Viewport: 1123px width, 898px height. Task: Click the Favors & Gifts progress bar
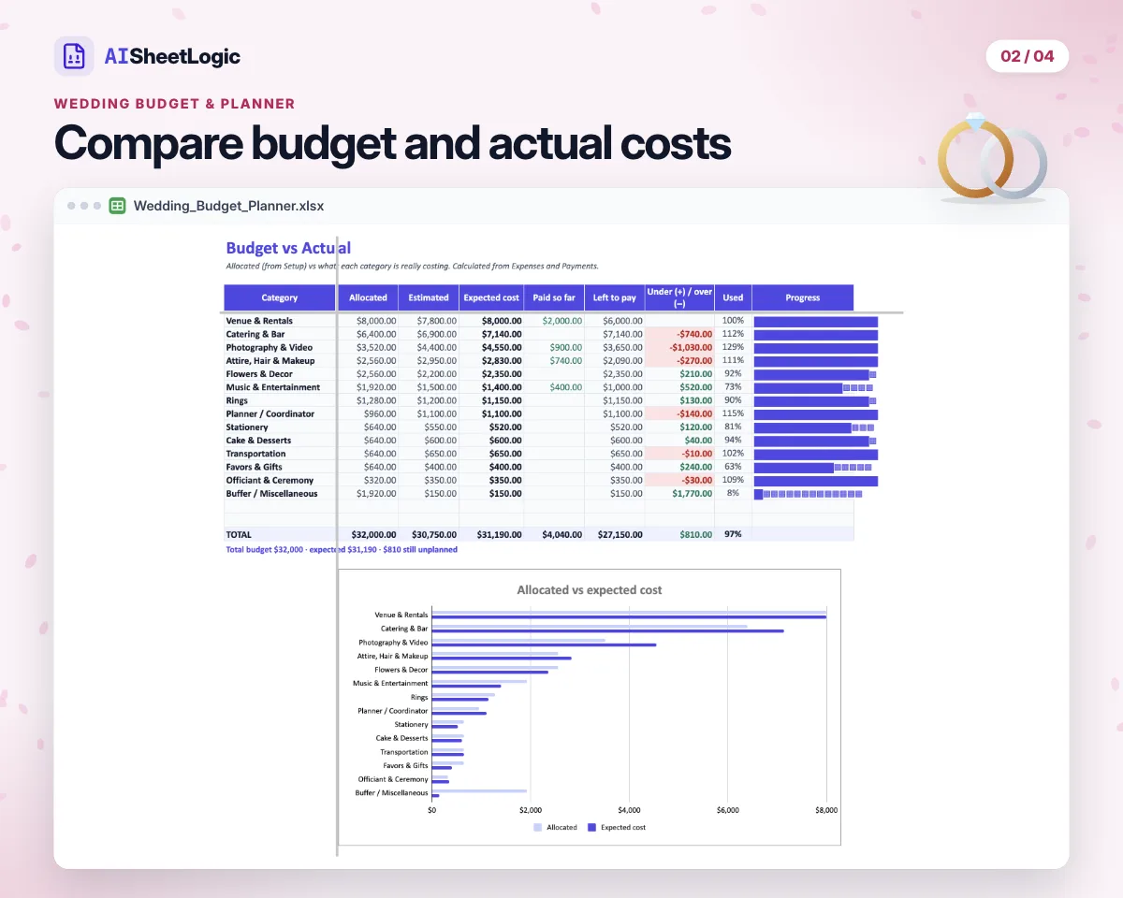[x=813, y=467]
